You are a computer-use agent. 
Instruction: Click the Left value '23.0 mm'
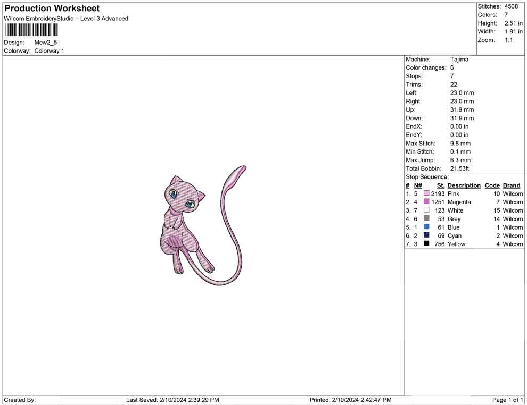462,93
